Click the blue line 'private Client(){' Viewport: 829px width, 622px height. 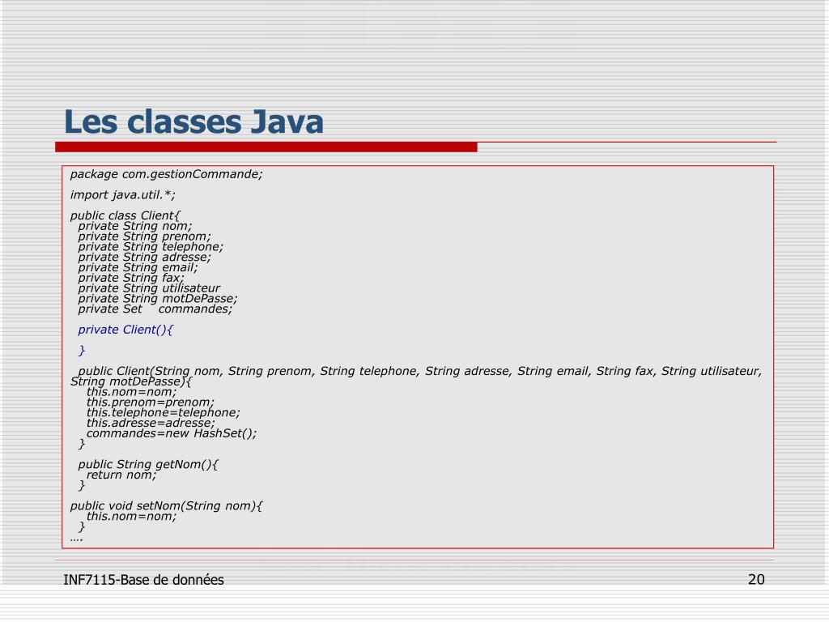[125, 330]
